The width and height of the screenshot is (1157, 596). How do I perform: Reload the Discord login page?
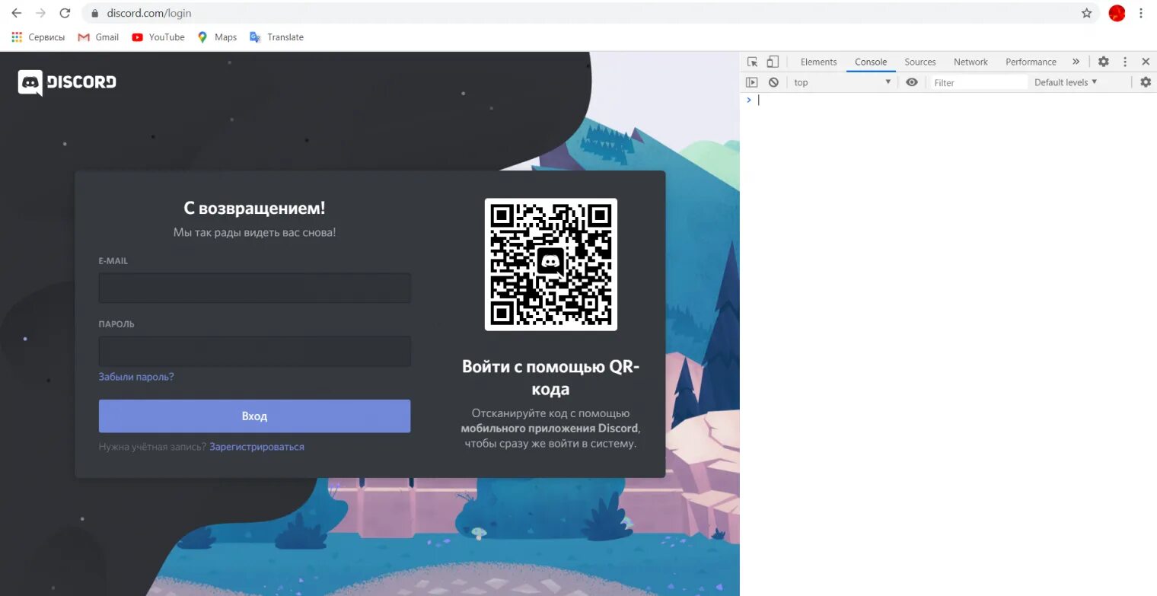[65, 13]
